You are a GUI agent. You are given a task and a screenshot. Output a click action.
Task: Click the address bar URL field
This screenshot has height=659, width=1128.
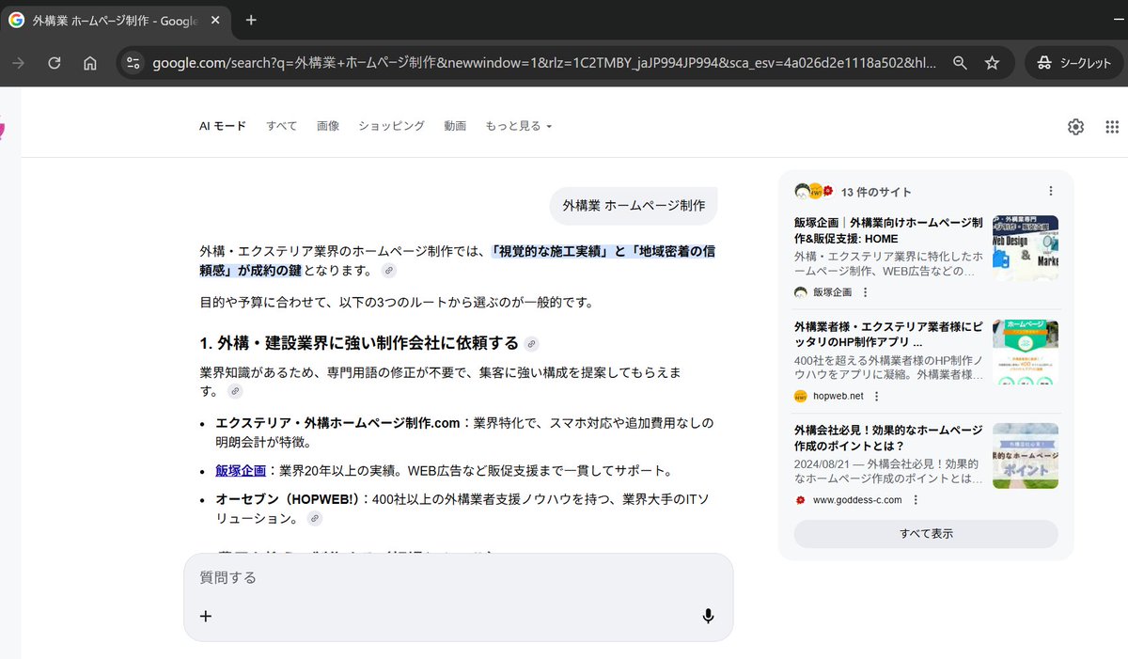[544, 63]
